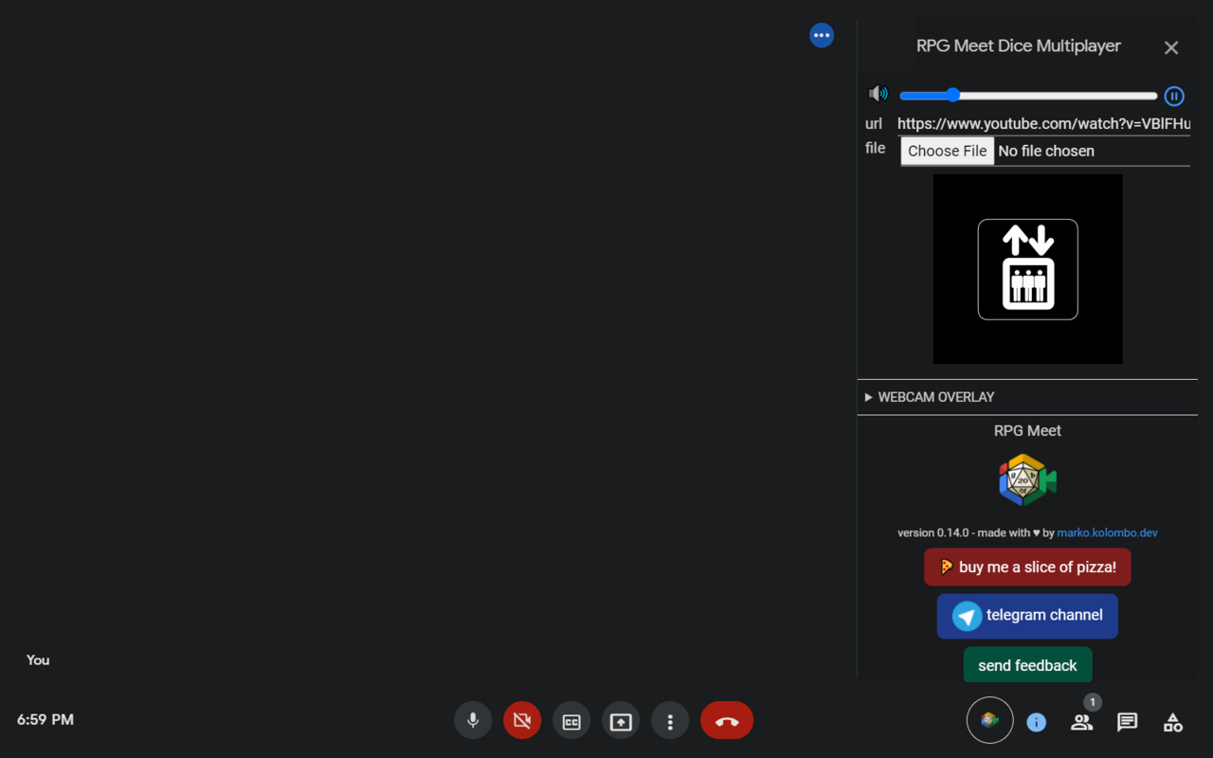
Task: Turn on the camera
Action: (x=522, y=720)
